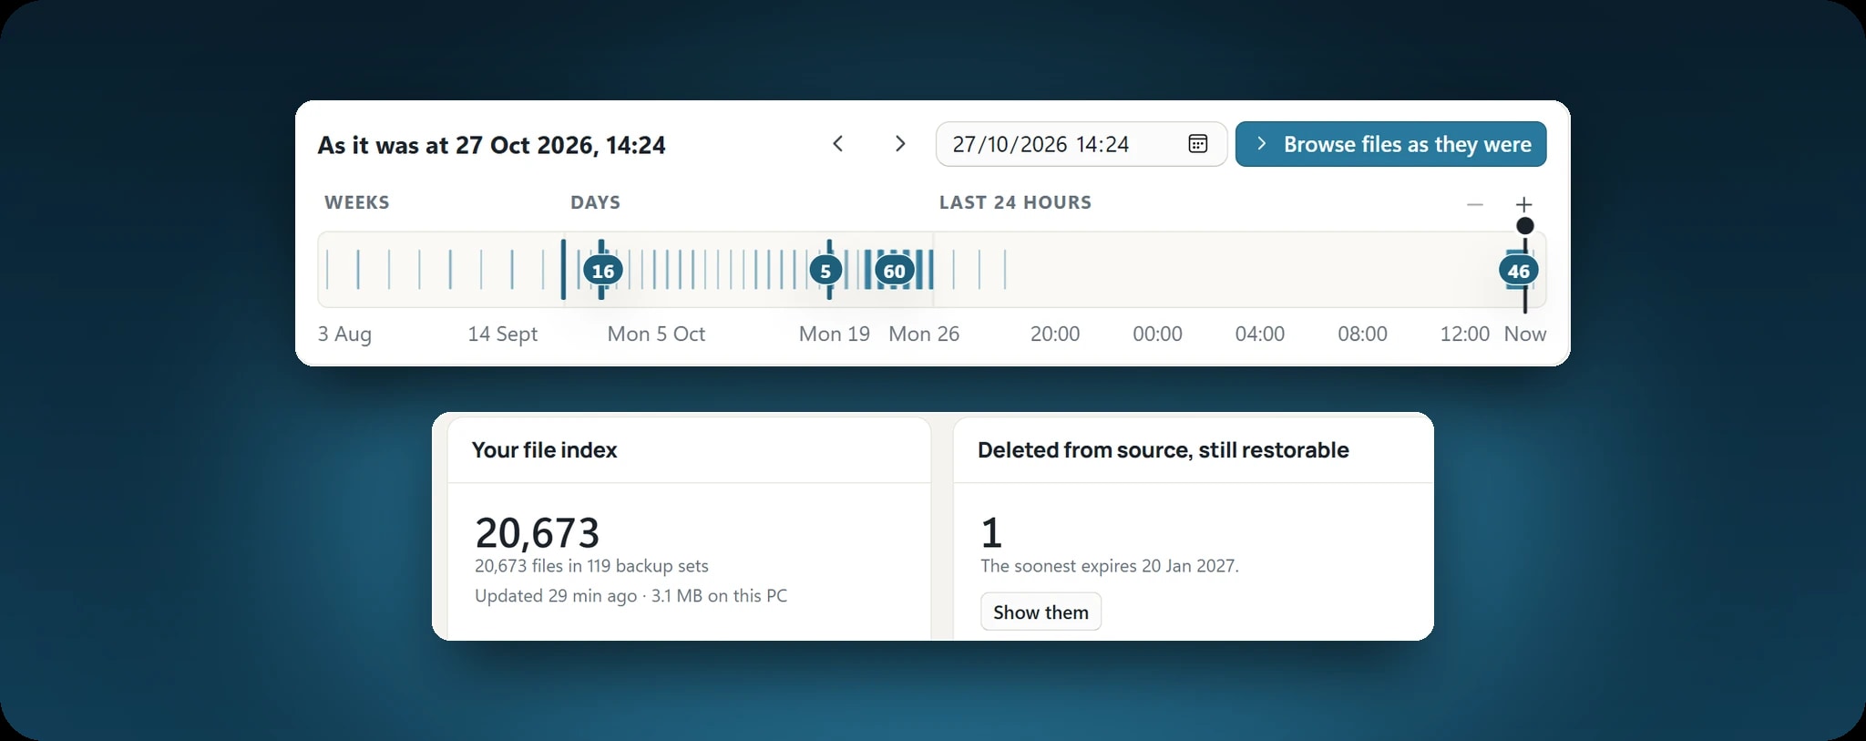This screenshot has width=1866, height=741.
Task: Click the Mon 19 timeline label
Action: 835,334
